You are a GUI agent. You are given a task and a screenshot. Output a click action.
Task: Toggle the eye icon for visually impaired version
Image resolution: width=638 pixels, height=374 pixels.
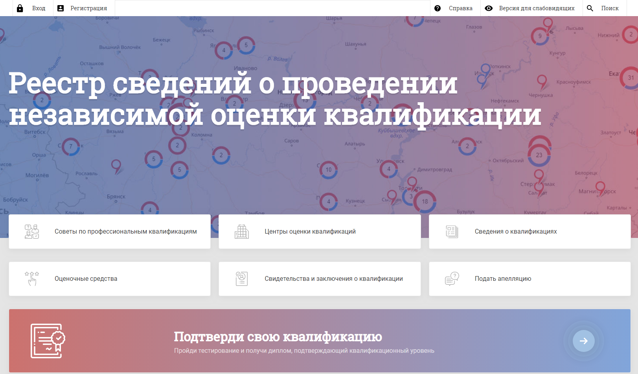click(x=489, y=8)
